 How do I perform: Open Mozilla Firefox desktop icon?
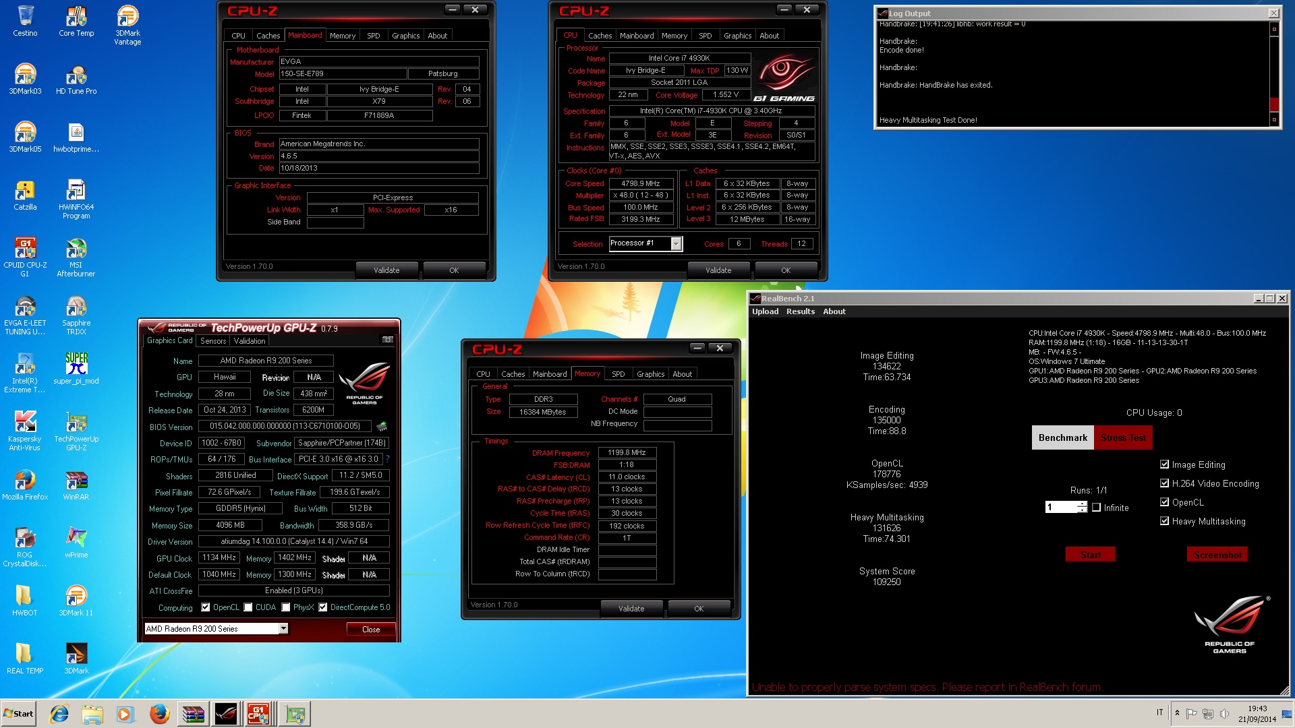[x=25, y=485]
